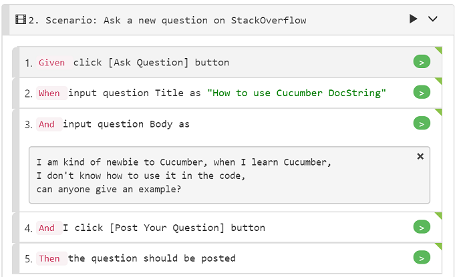This screenshot has width=457, height=277.
Task: Click the Then keyword in step 5
Action: [49, 258]
